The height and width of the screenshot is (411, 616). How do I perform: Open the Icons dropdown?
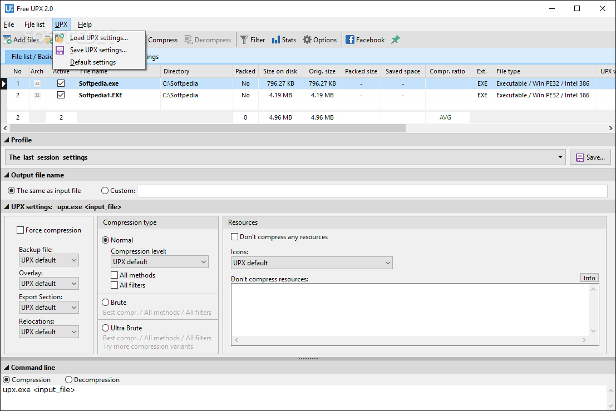312,263
